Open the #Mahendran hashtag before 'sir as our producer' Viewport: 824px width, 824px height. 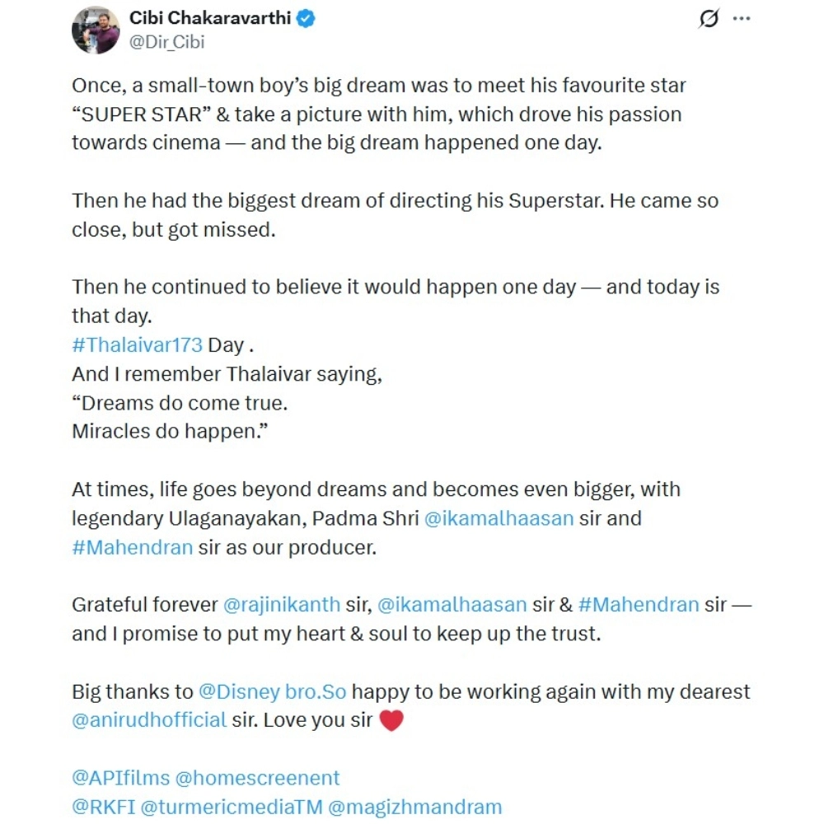point(133,547)
